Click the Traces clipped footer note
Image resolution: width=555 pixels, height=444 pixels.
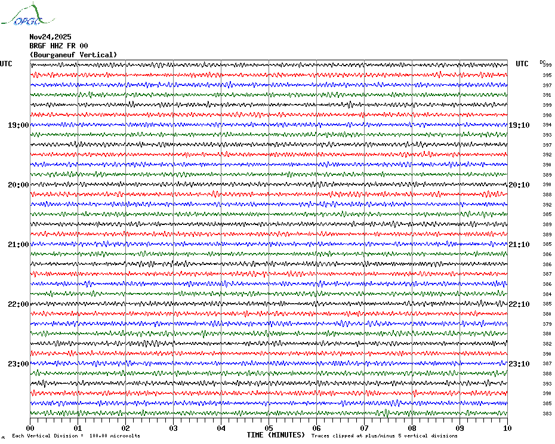(384, 436)
